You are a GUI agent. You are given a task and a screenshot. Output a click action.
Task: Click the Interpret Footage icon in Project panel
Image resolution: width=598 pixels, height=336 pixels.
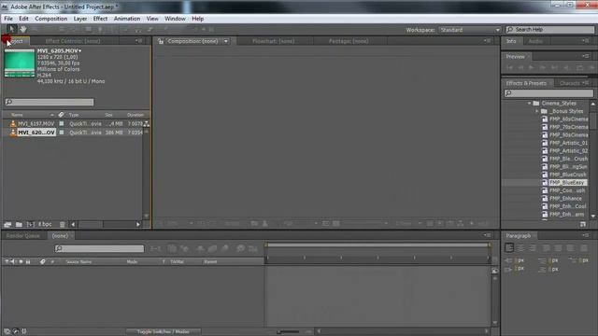7,224
